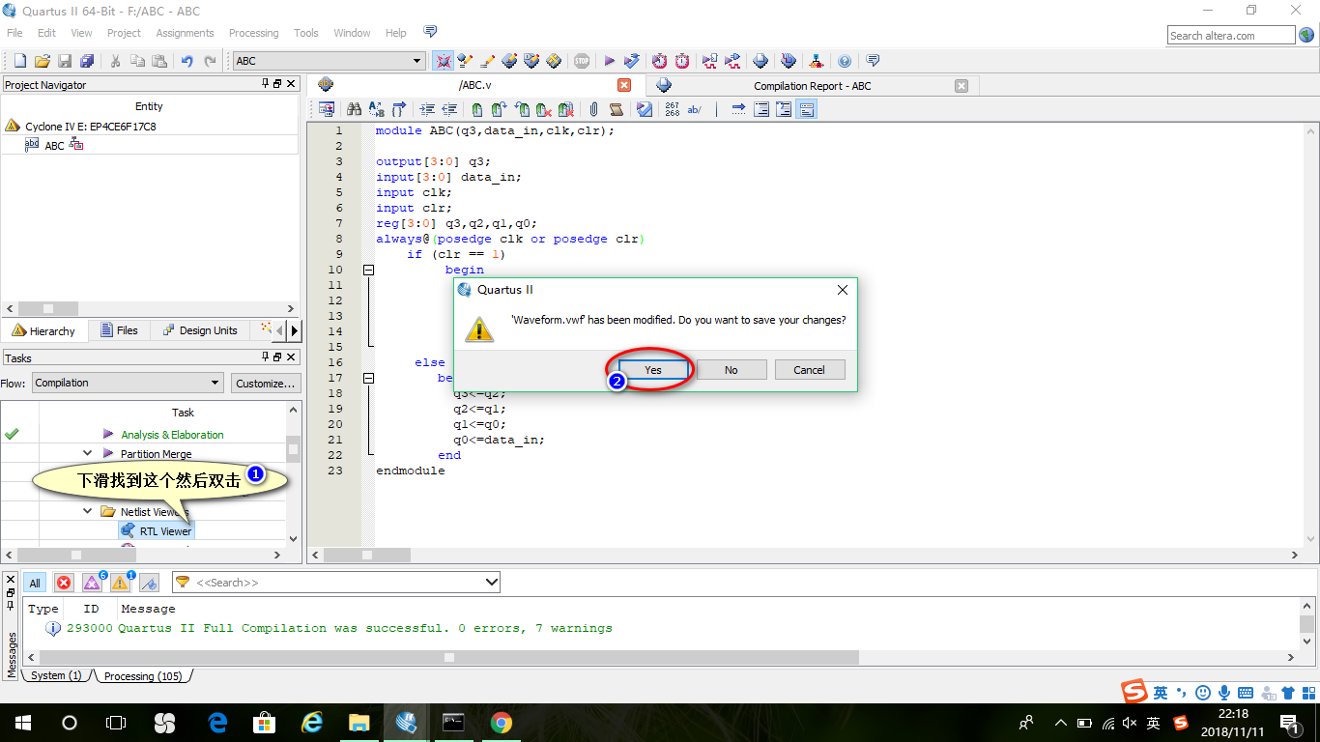The width and height of the screenshot is (1320, 742).
Task: Collapse code fold at line 17
Action: pos(368,378)
